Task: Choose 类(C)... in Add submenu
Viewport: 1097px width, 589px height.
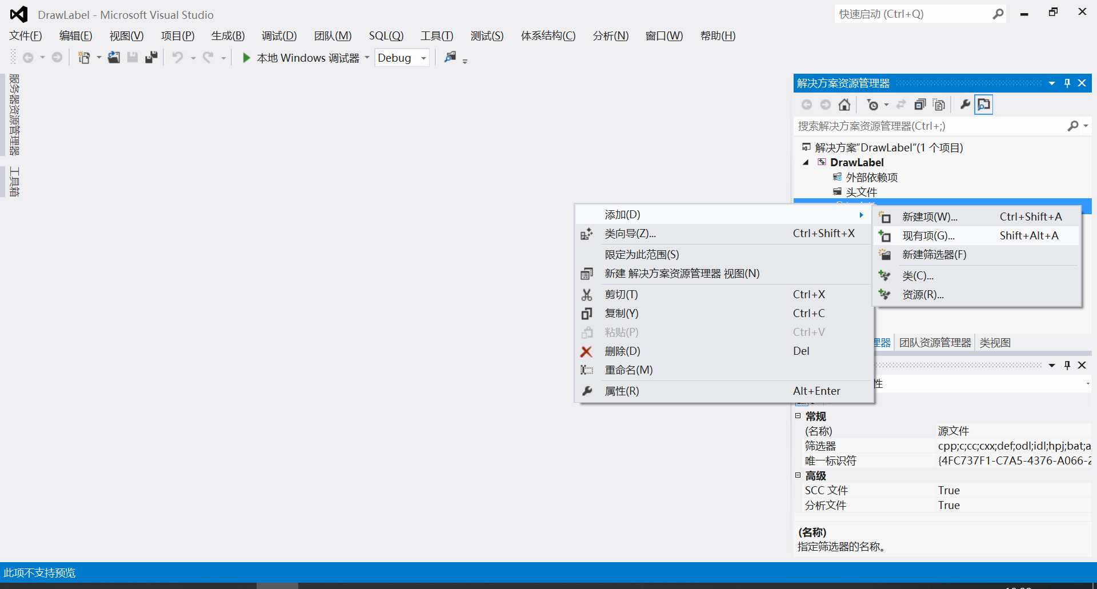Action: [x=976, y=276]
